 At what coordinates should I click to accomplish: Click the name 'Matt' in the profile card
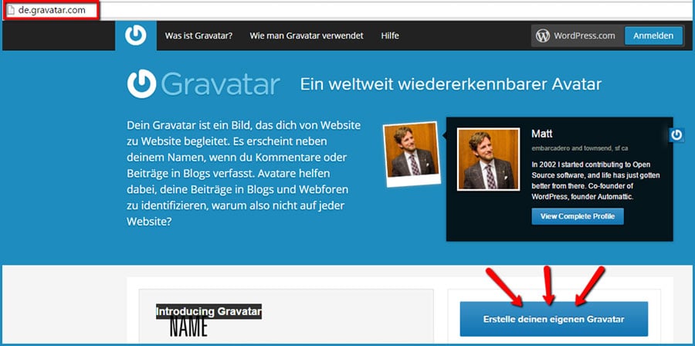[x=541, y=134]
